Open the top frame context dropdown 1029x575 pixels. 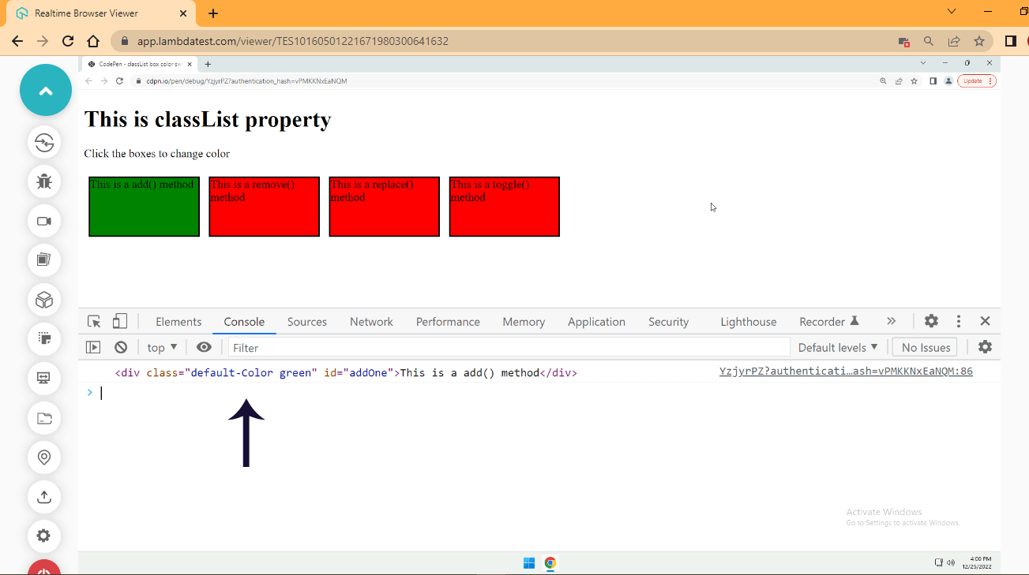[x=161, y=347]
